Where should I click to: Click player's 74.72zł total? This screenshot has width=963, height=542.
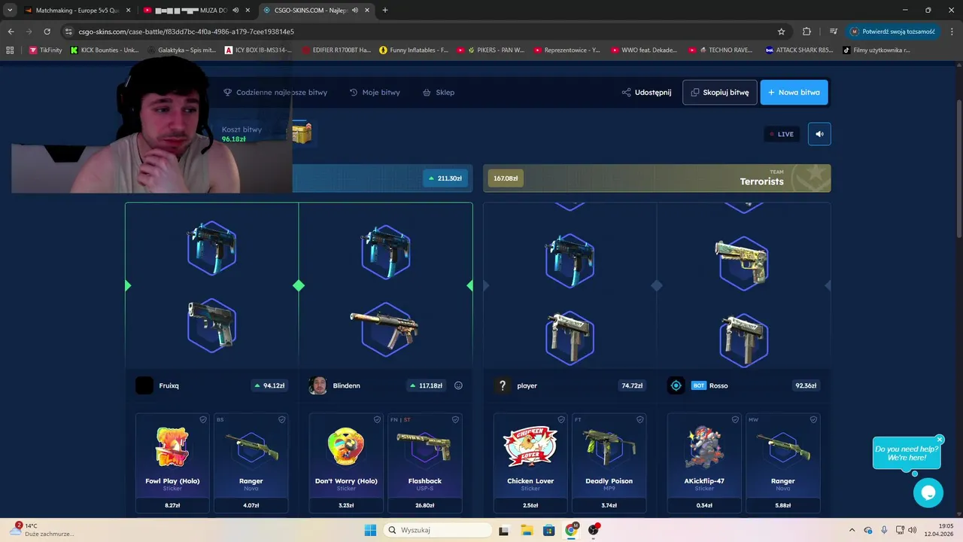tap(632, 385)
